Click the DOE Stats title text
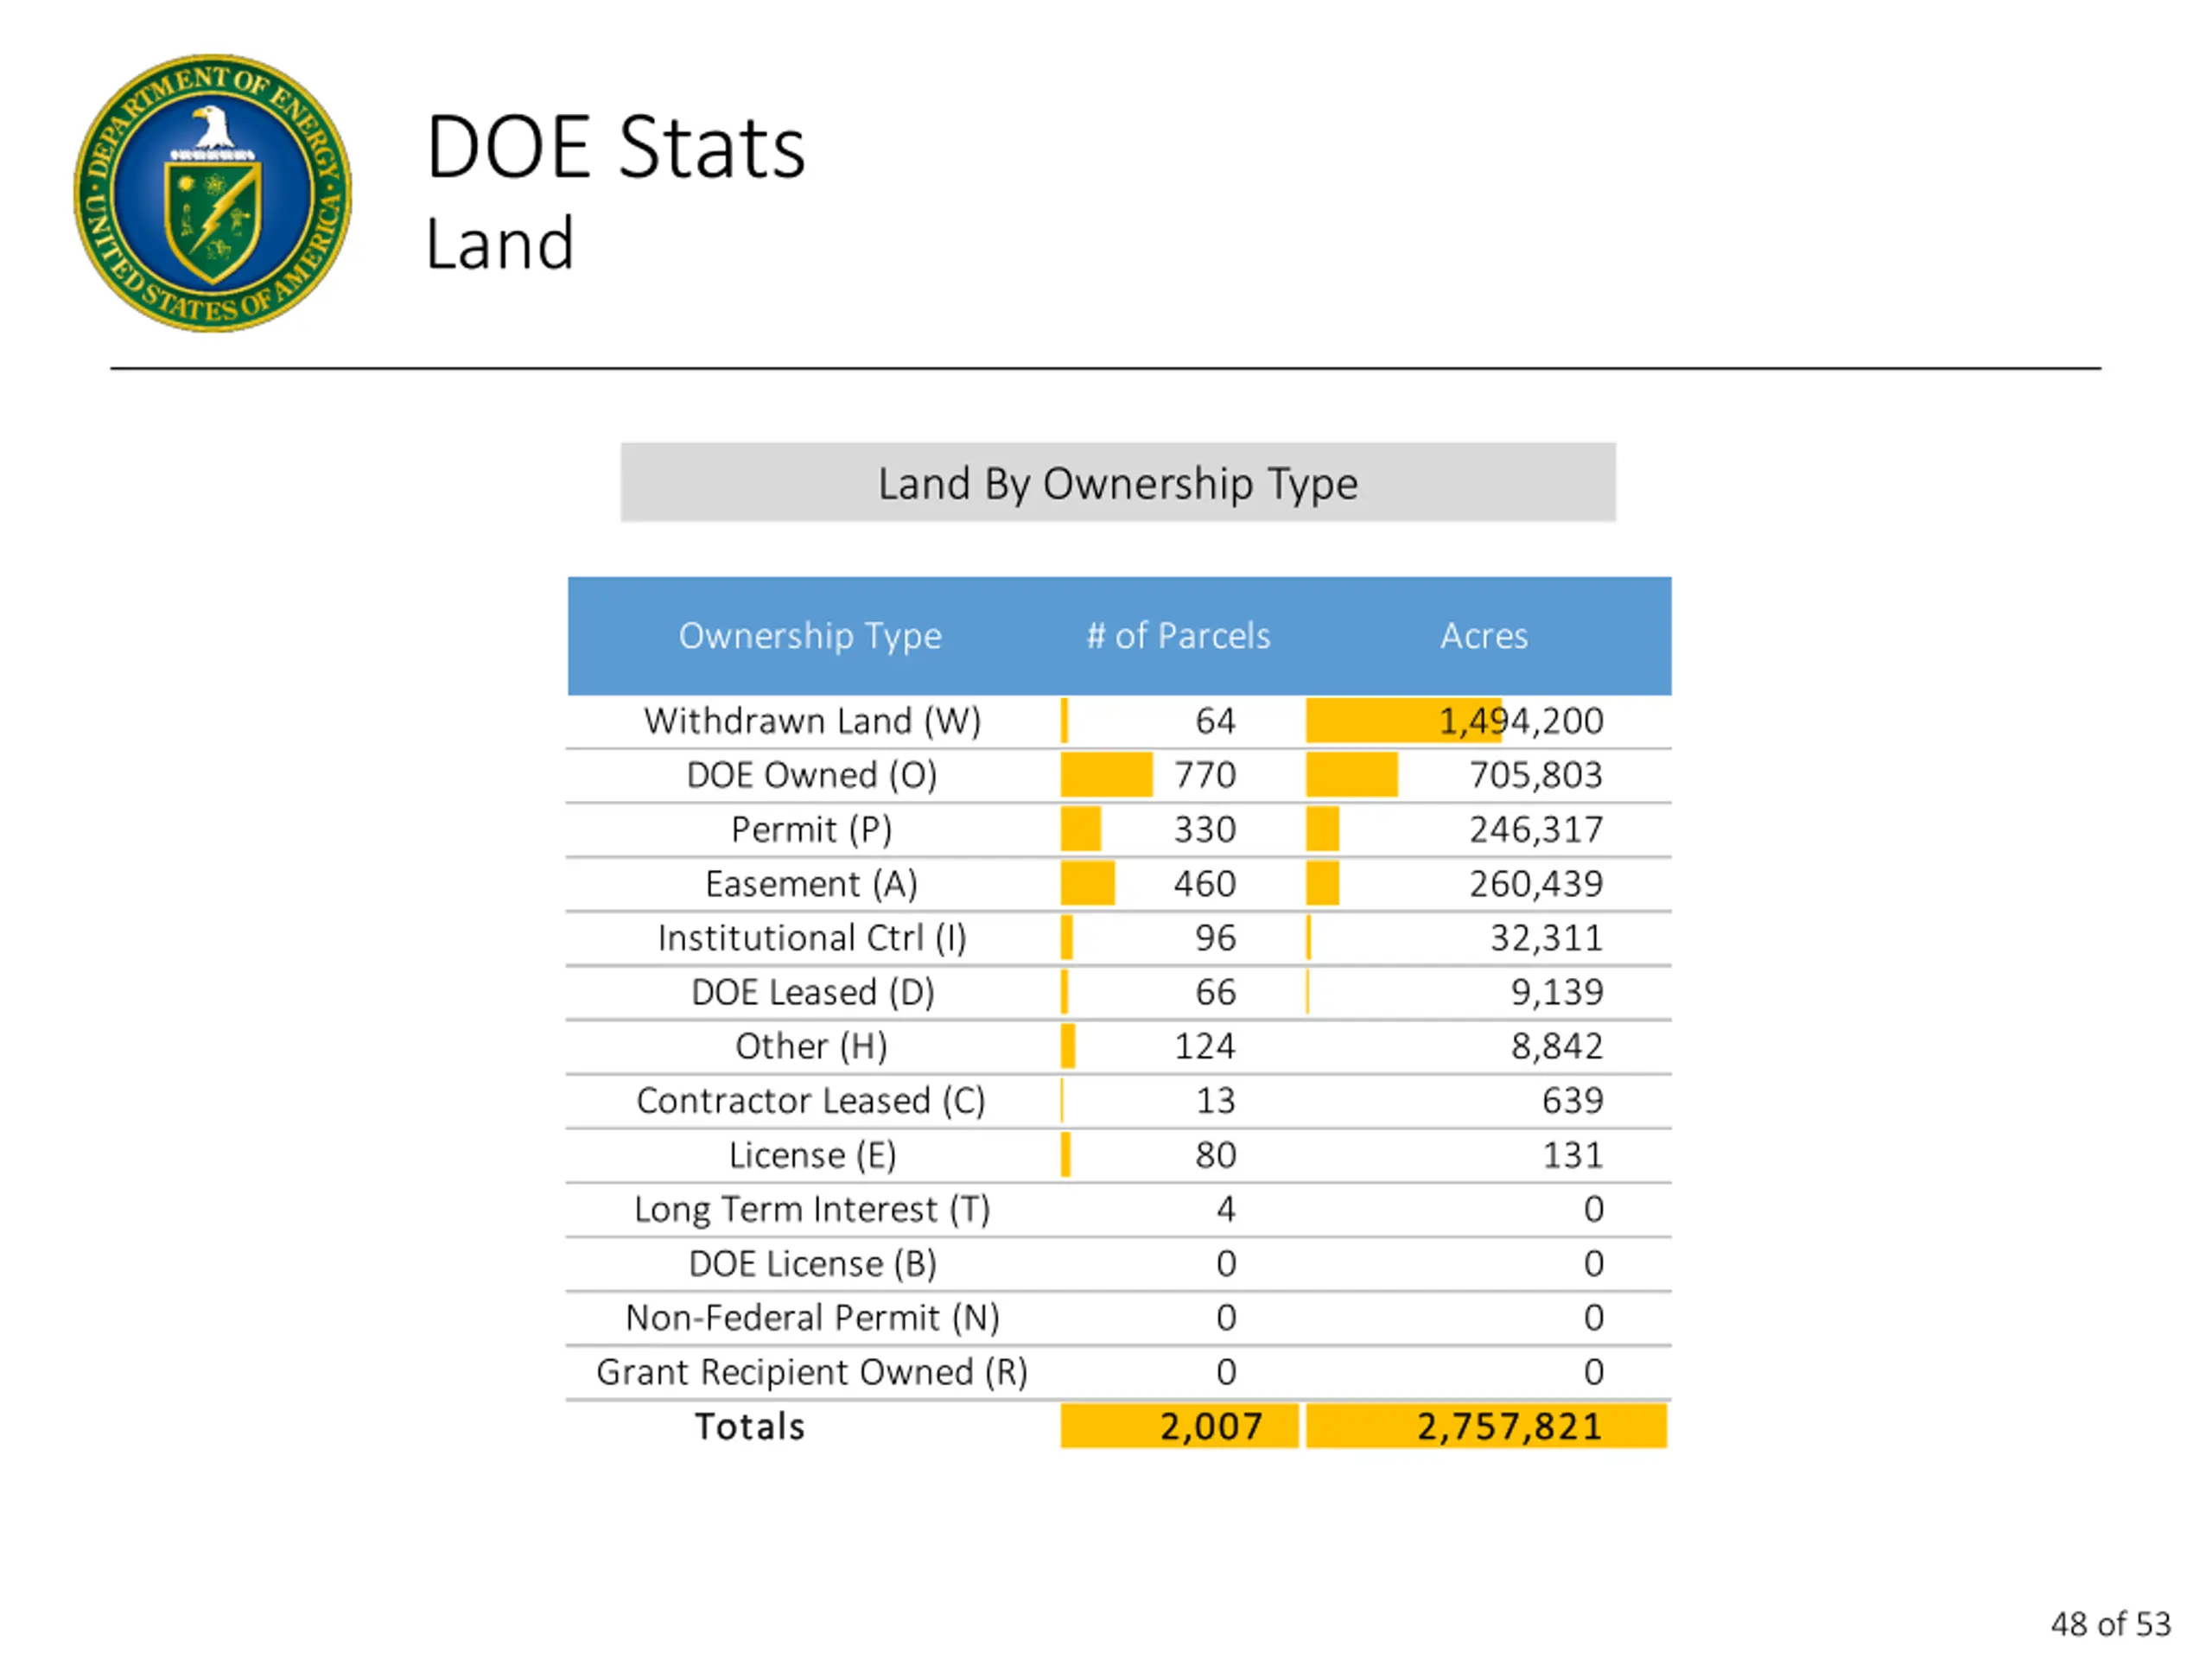2212x1659 pixels. 615,148
